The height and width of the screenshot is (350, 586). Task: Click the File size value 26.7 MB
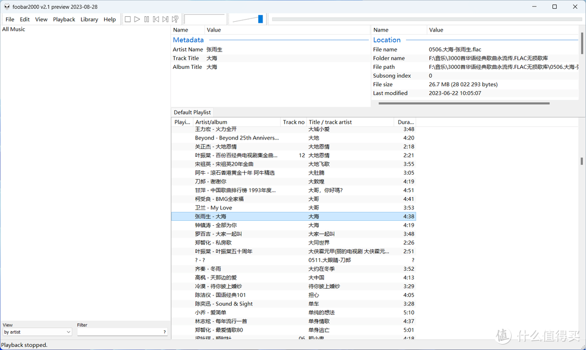463,85
